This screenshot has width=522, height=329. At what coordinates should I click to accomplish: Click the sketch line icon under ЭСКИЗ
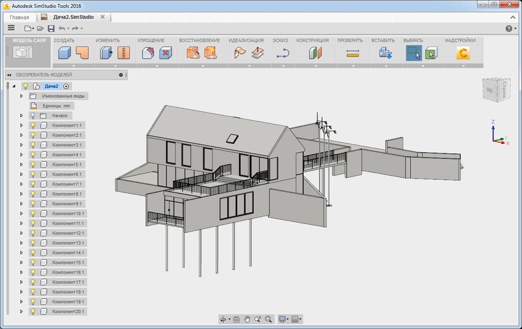click(283, 53)
